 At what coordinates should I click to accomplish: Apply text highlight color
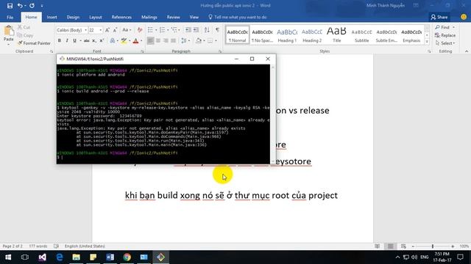click(124, 41)
